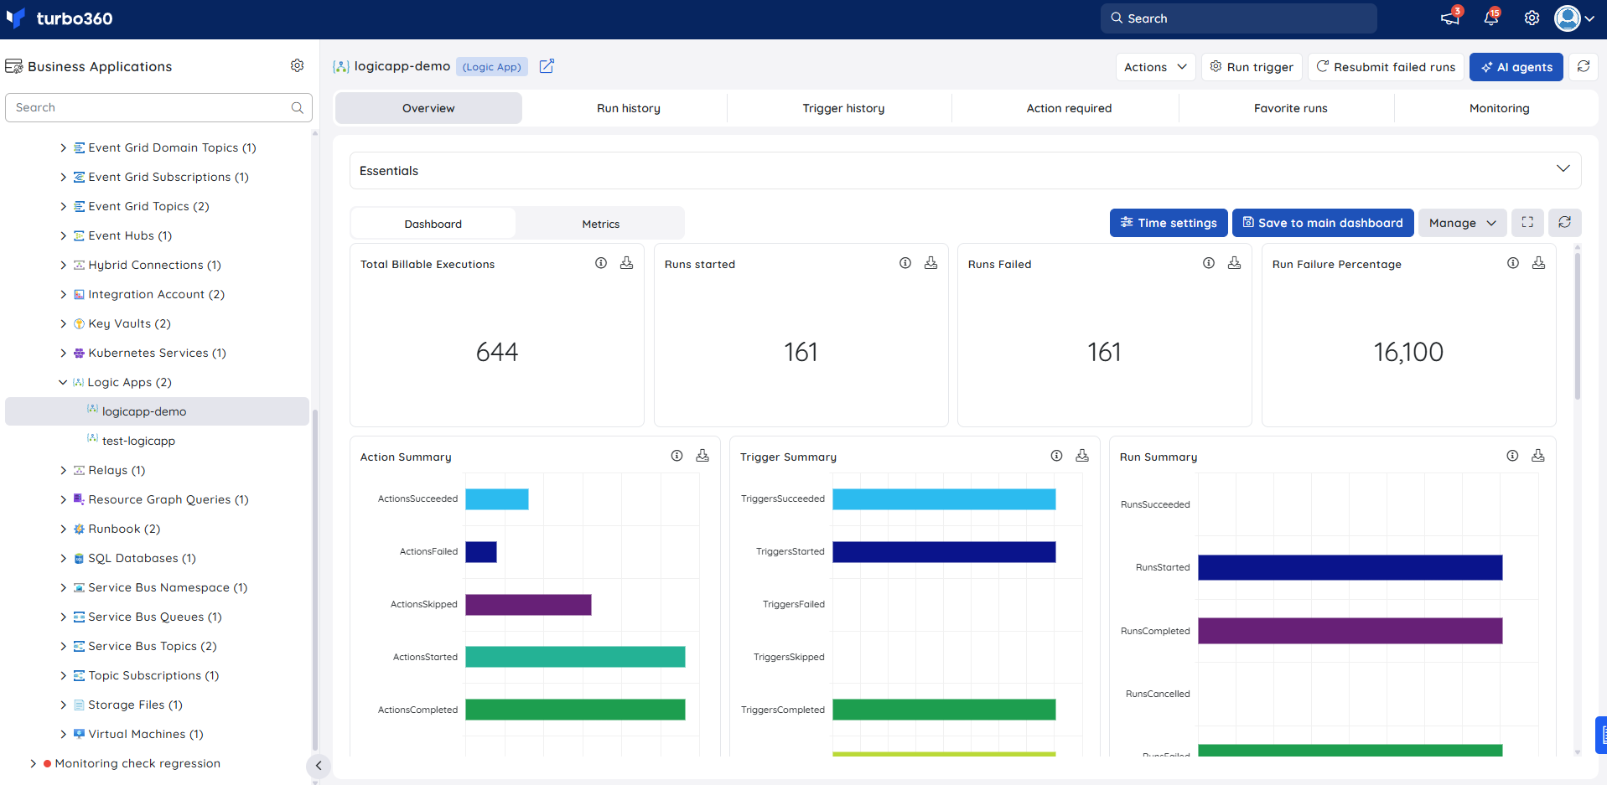Image resolution: width=1607 pixels, height=785 pixels.
Task: Expand the Essentials section chevron
Action: click(1563, 169)
